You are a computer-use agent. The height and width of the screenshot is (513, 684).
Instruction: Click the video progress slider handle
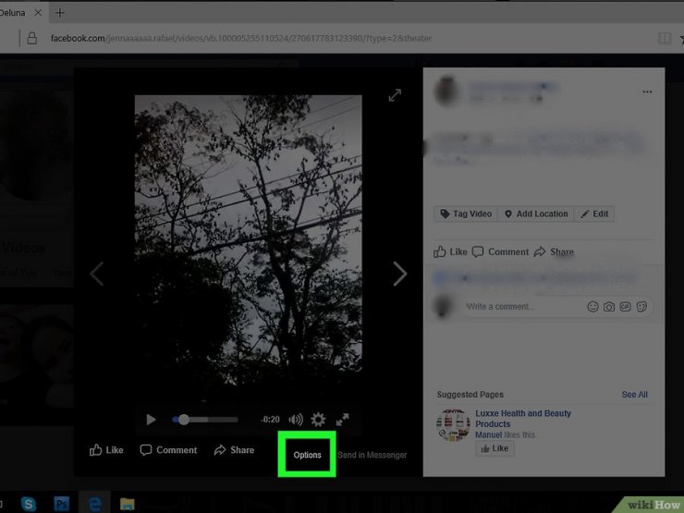pos(184,420)
